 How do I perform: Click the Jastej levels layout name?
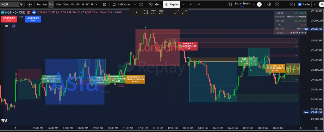click(243, 3)
